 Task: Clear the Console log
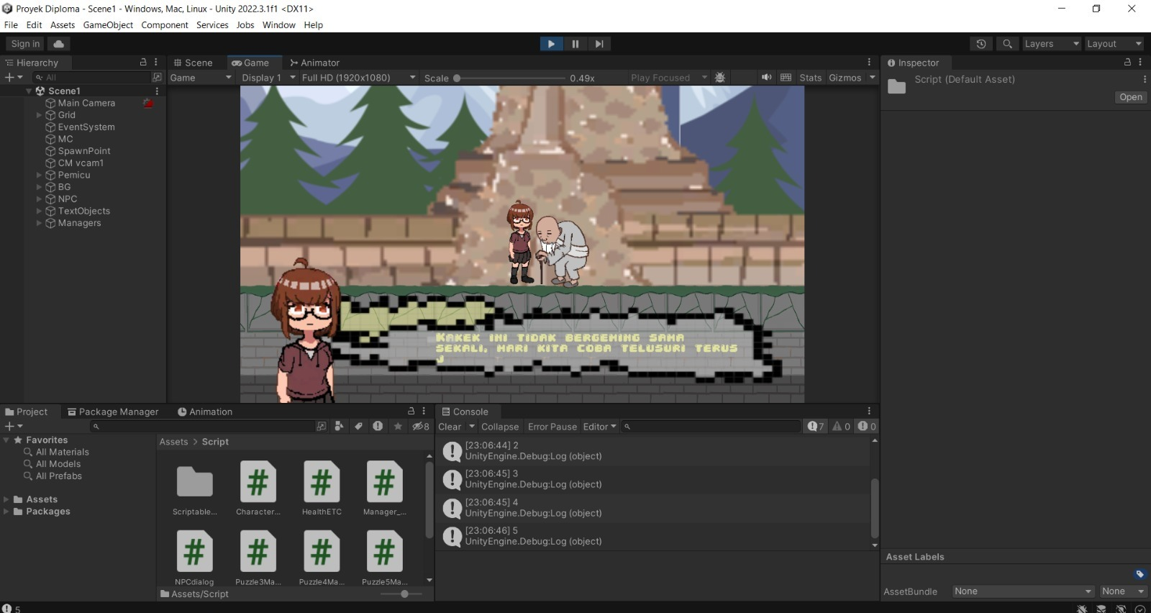pyautogui.click(x=450, y=427)
